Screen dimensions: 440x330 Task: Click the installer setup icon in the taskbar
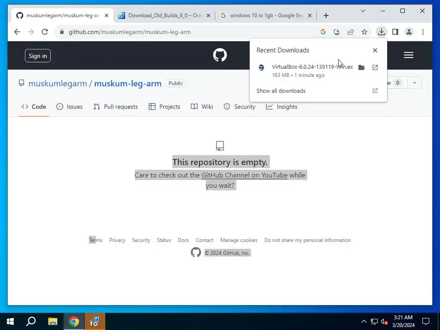(95, 321)
